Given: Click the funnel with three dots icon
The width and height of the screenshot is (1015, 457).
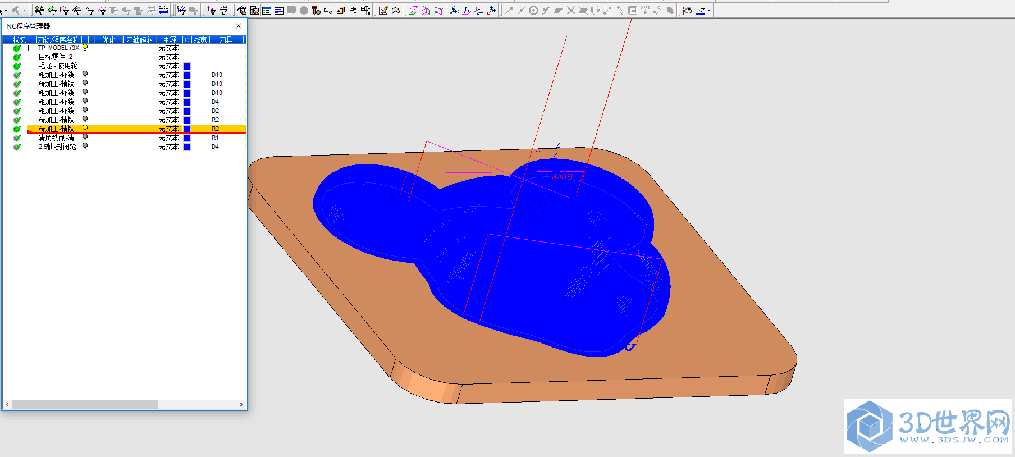Looking at the screenshot, I should (x=223, y=10).
